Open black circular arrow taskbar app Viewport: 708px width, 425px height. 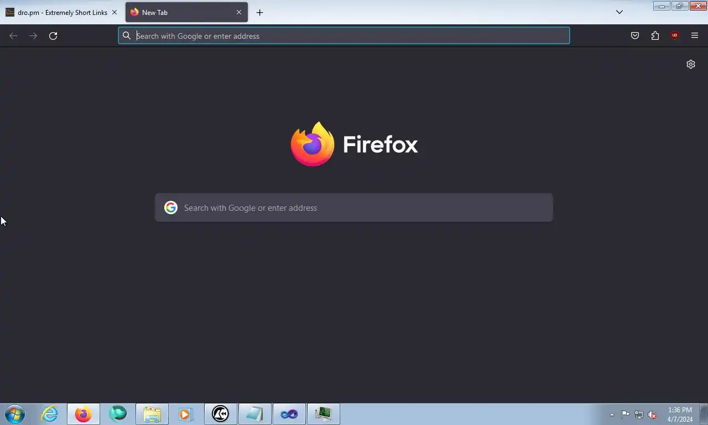220,414
